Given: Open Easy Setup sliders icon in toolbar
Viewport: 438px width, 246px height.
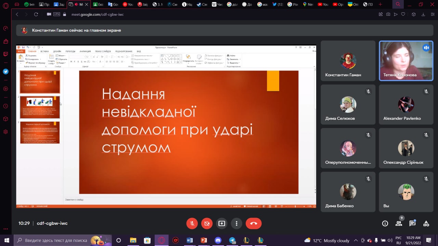Looking at the screenshot, I should [432, 14].
